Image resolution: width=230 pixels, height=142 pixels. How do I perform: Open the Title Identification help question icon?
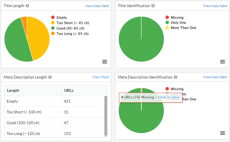click(153, 6)
